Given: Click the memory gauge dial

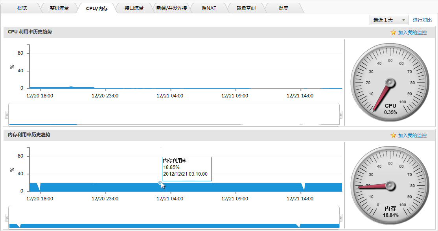Looking at the screenshot, I should [390, 185].
